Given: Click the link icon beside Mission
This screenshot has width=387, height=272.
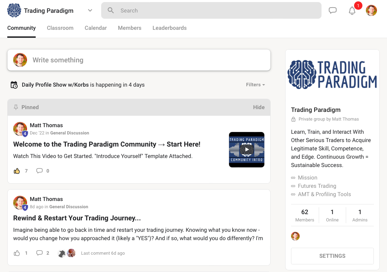Looking at the screenshot, I should (293, 177).
